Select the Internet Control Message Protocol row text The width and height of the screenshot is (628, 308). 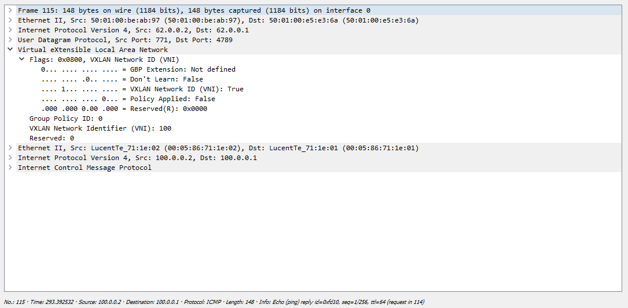coord(85,168)
